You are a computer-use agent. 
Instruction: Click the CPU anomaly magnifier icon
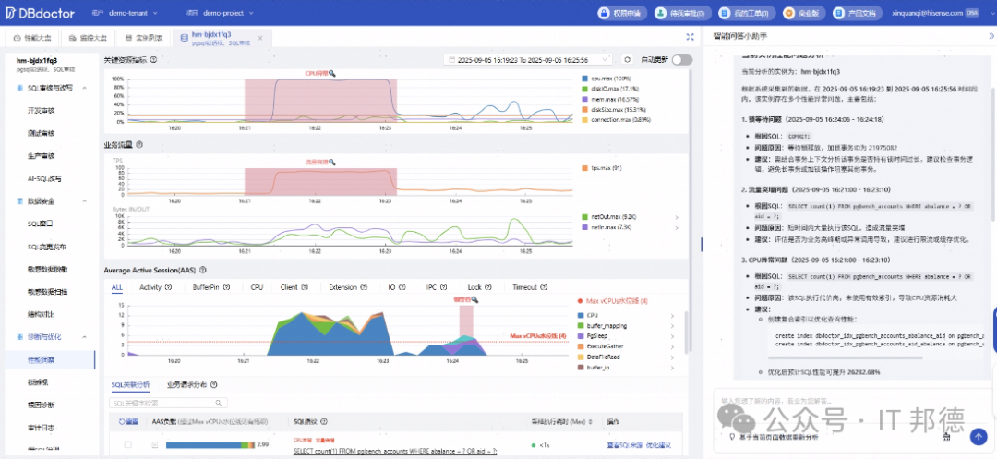[x=332, y=74]
